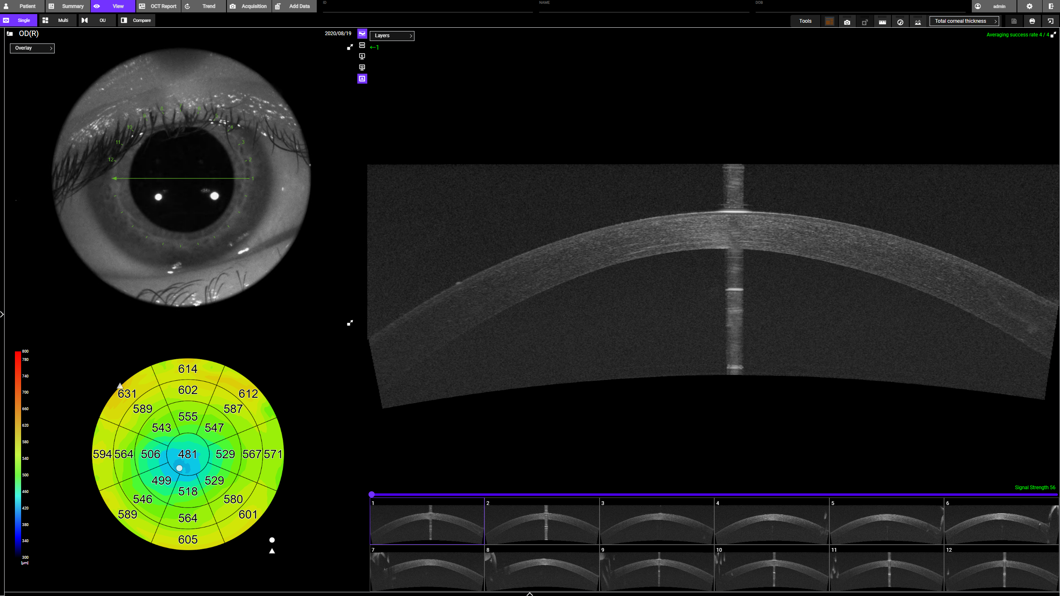Toggle the stacked two-row layout icon

362,45
